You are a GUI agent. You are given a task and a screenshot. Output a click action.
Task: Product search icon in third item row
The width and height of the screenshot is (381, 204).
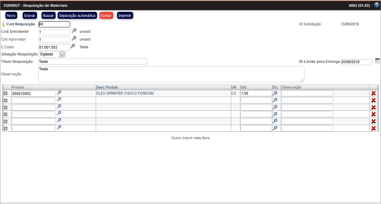coord(59,106)
